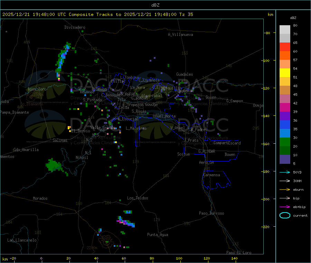Click the Punta_Agua map label
Image resolution: width=311 pixels, height=263 pixels.
click(158, 235)
